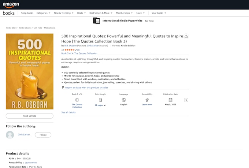
Task: Click the 500 Inspirational Quotes book cover
Action: [x=30, y=71]
